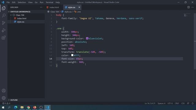
Task: Change the UTF-8 encoding in status bar
Action: (170, 103)
